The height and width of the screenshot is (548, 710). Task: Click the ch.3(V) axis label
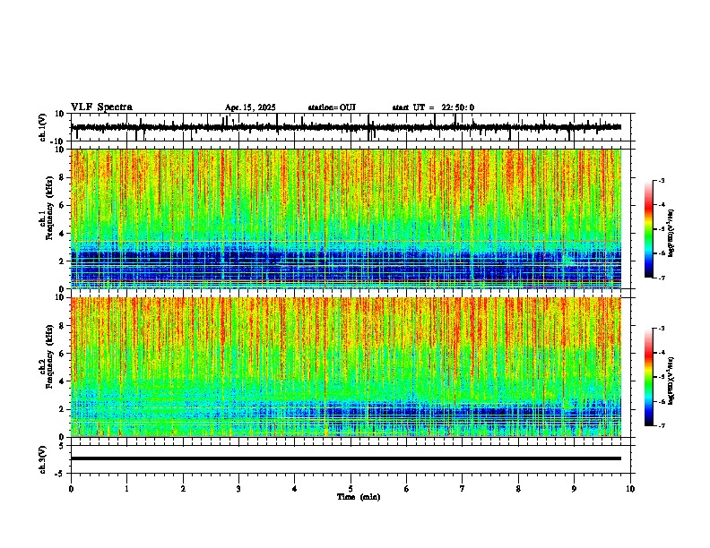pyautogui.click(x=43, y=459)
